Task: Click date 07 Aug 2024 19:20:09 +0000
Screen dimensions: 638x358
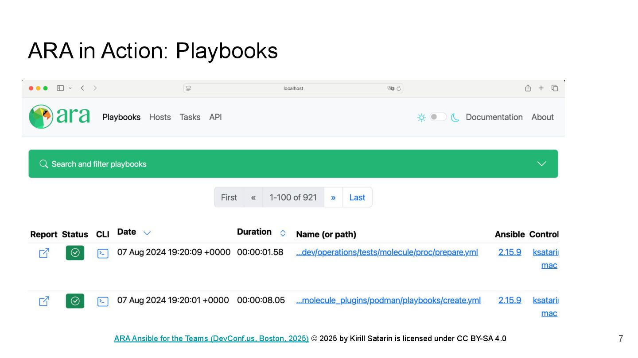Action: coord(174,252)
